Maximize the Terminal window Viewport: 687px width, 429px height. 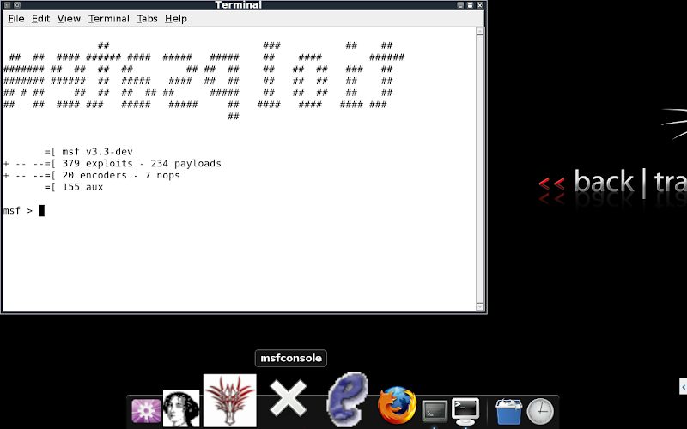coord(470,5)
